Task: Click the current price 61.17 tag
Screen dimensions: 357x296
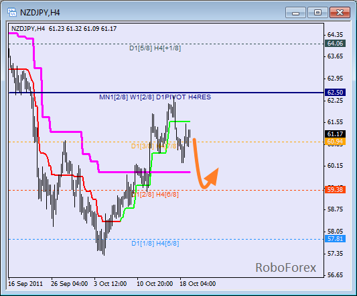Action: (x=335, y=134)
